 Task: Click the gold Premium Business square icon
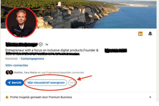click(7, 97)
